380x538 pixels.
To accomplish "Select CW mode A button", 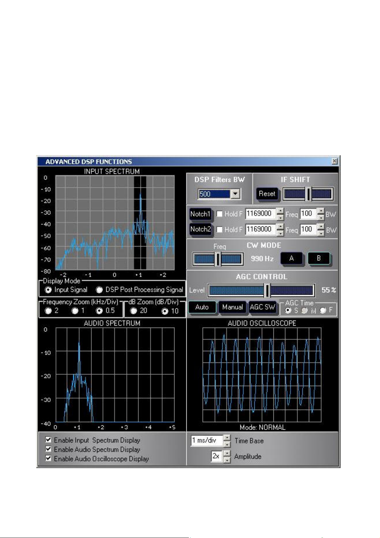I will (x=291, y=258).
